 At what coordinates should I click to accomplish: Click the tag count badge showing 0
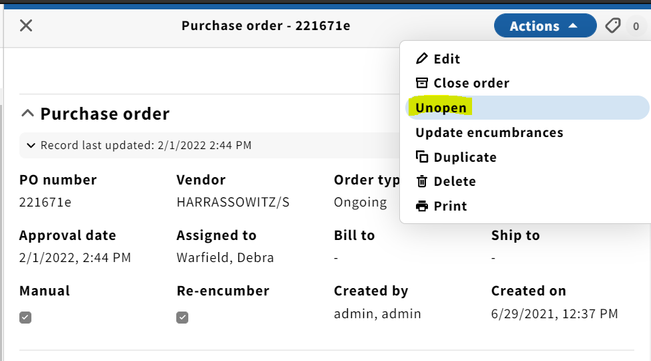coord(636,26)
